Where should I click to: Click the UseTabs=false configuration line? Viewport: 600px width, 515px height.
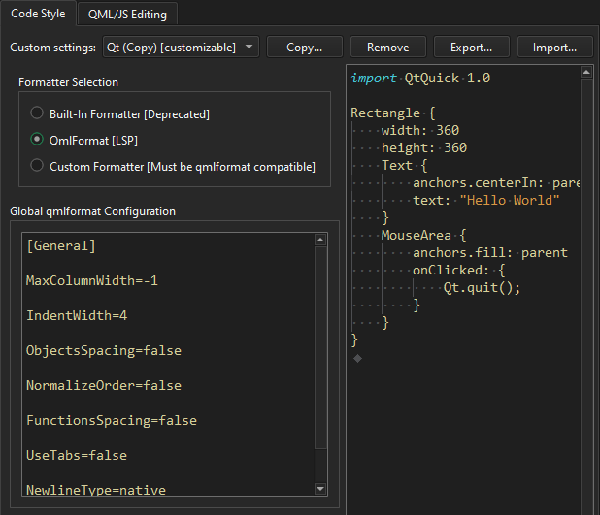click(77, 455)
